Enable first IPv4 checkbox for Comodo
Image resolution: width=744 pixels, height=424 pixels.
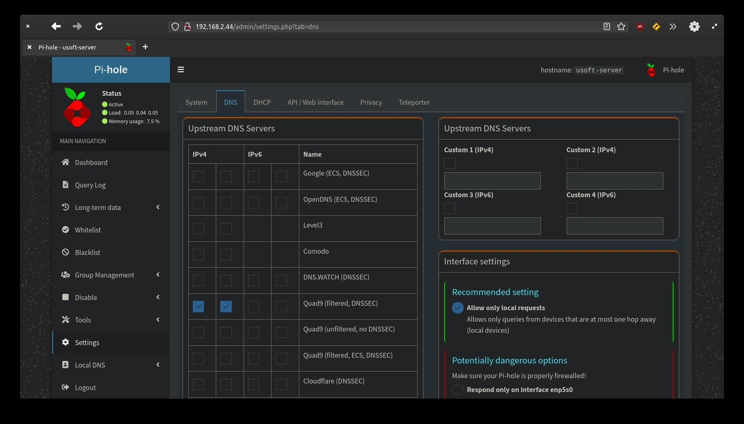(198, 255)
